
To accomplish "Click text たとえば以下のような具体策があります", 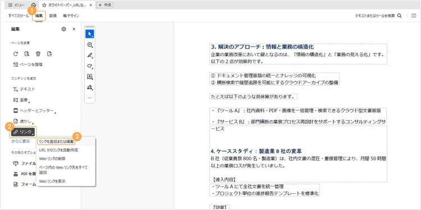I will [253, 97].
